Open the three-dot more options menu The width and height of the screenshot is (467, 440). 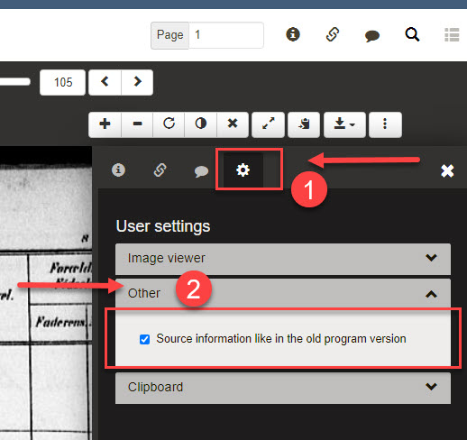(385, 124)
